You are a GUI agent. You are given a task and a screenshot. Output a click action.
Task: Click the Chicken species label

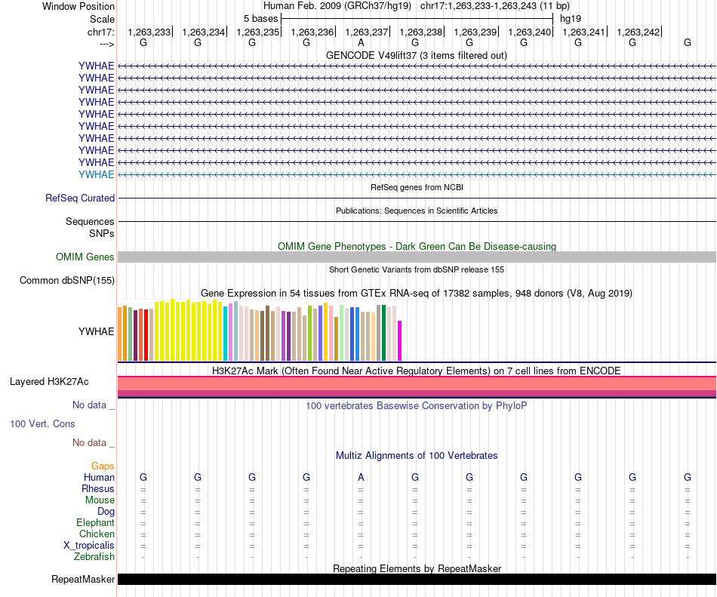[97, 534]
